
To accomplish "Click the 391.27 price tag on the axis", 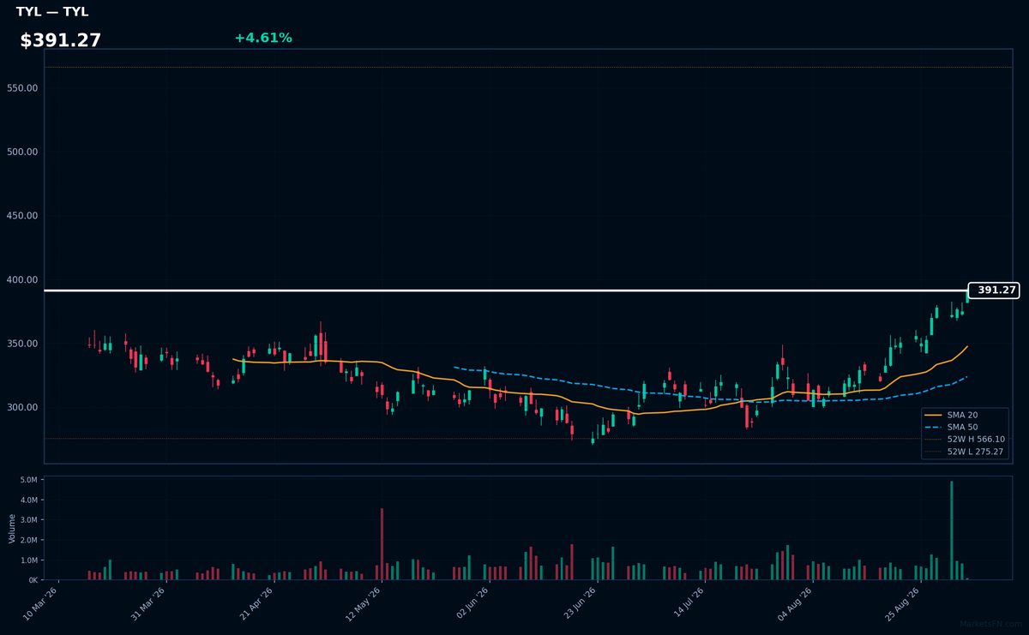I will pos(994,291).
